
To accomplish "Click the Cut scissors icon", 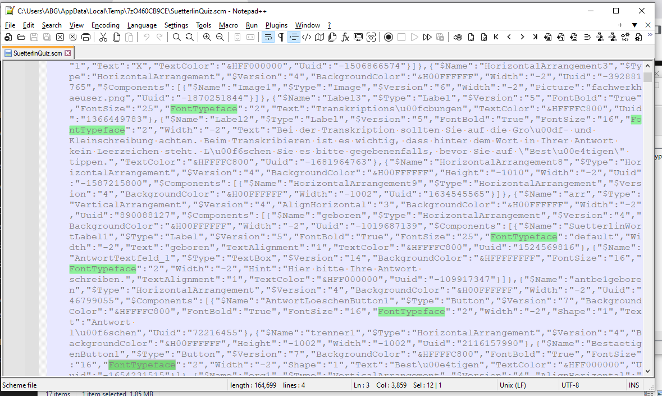I will point(103,37).
